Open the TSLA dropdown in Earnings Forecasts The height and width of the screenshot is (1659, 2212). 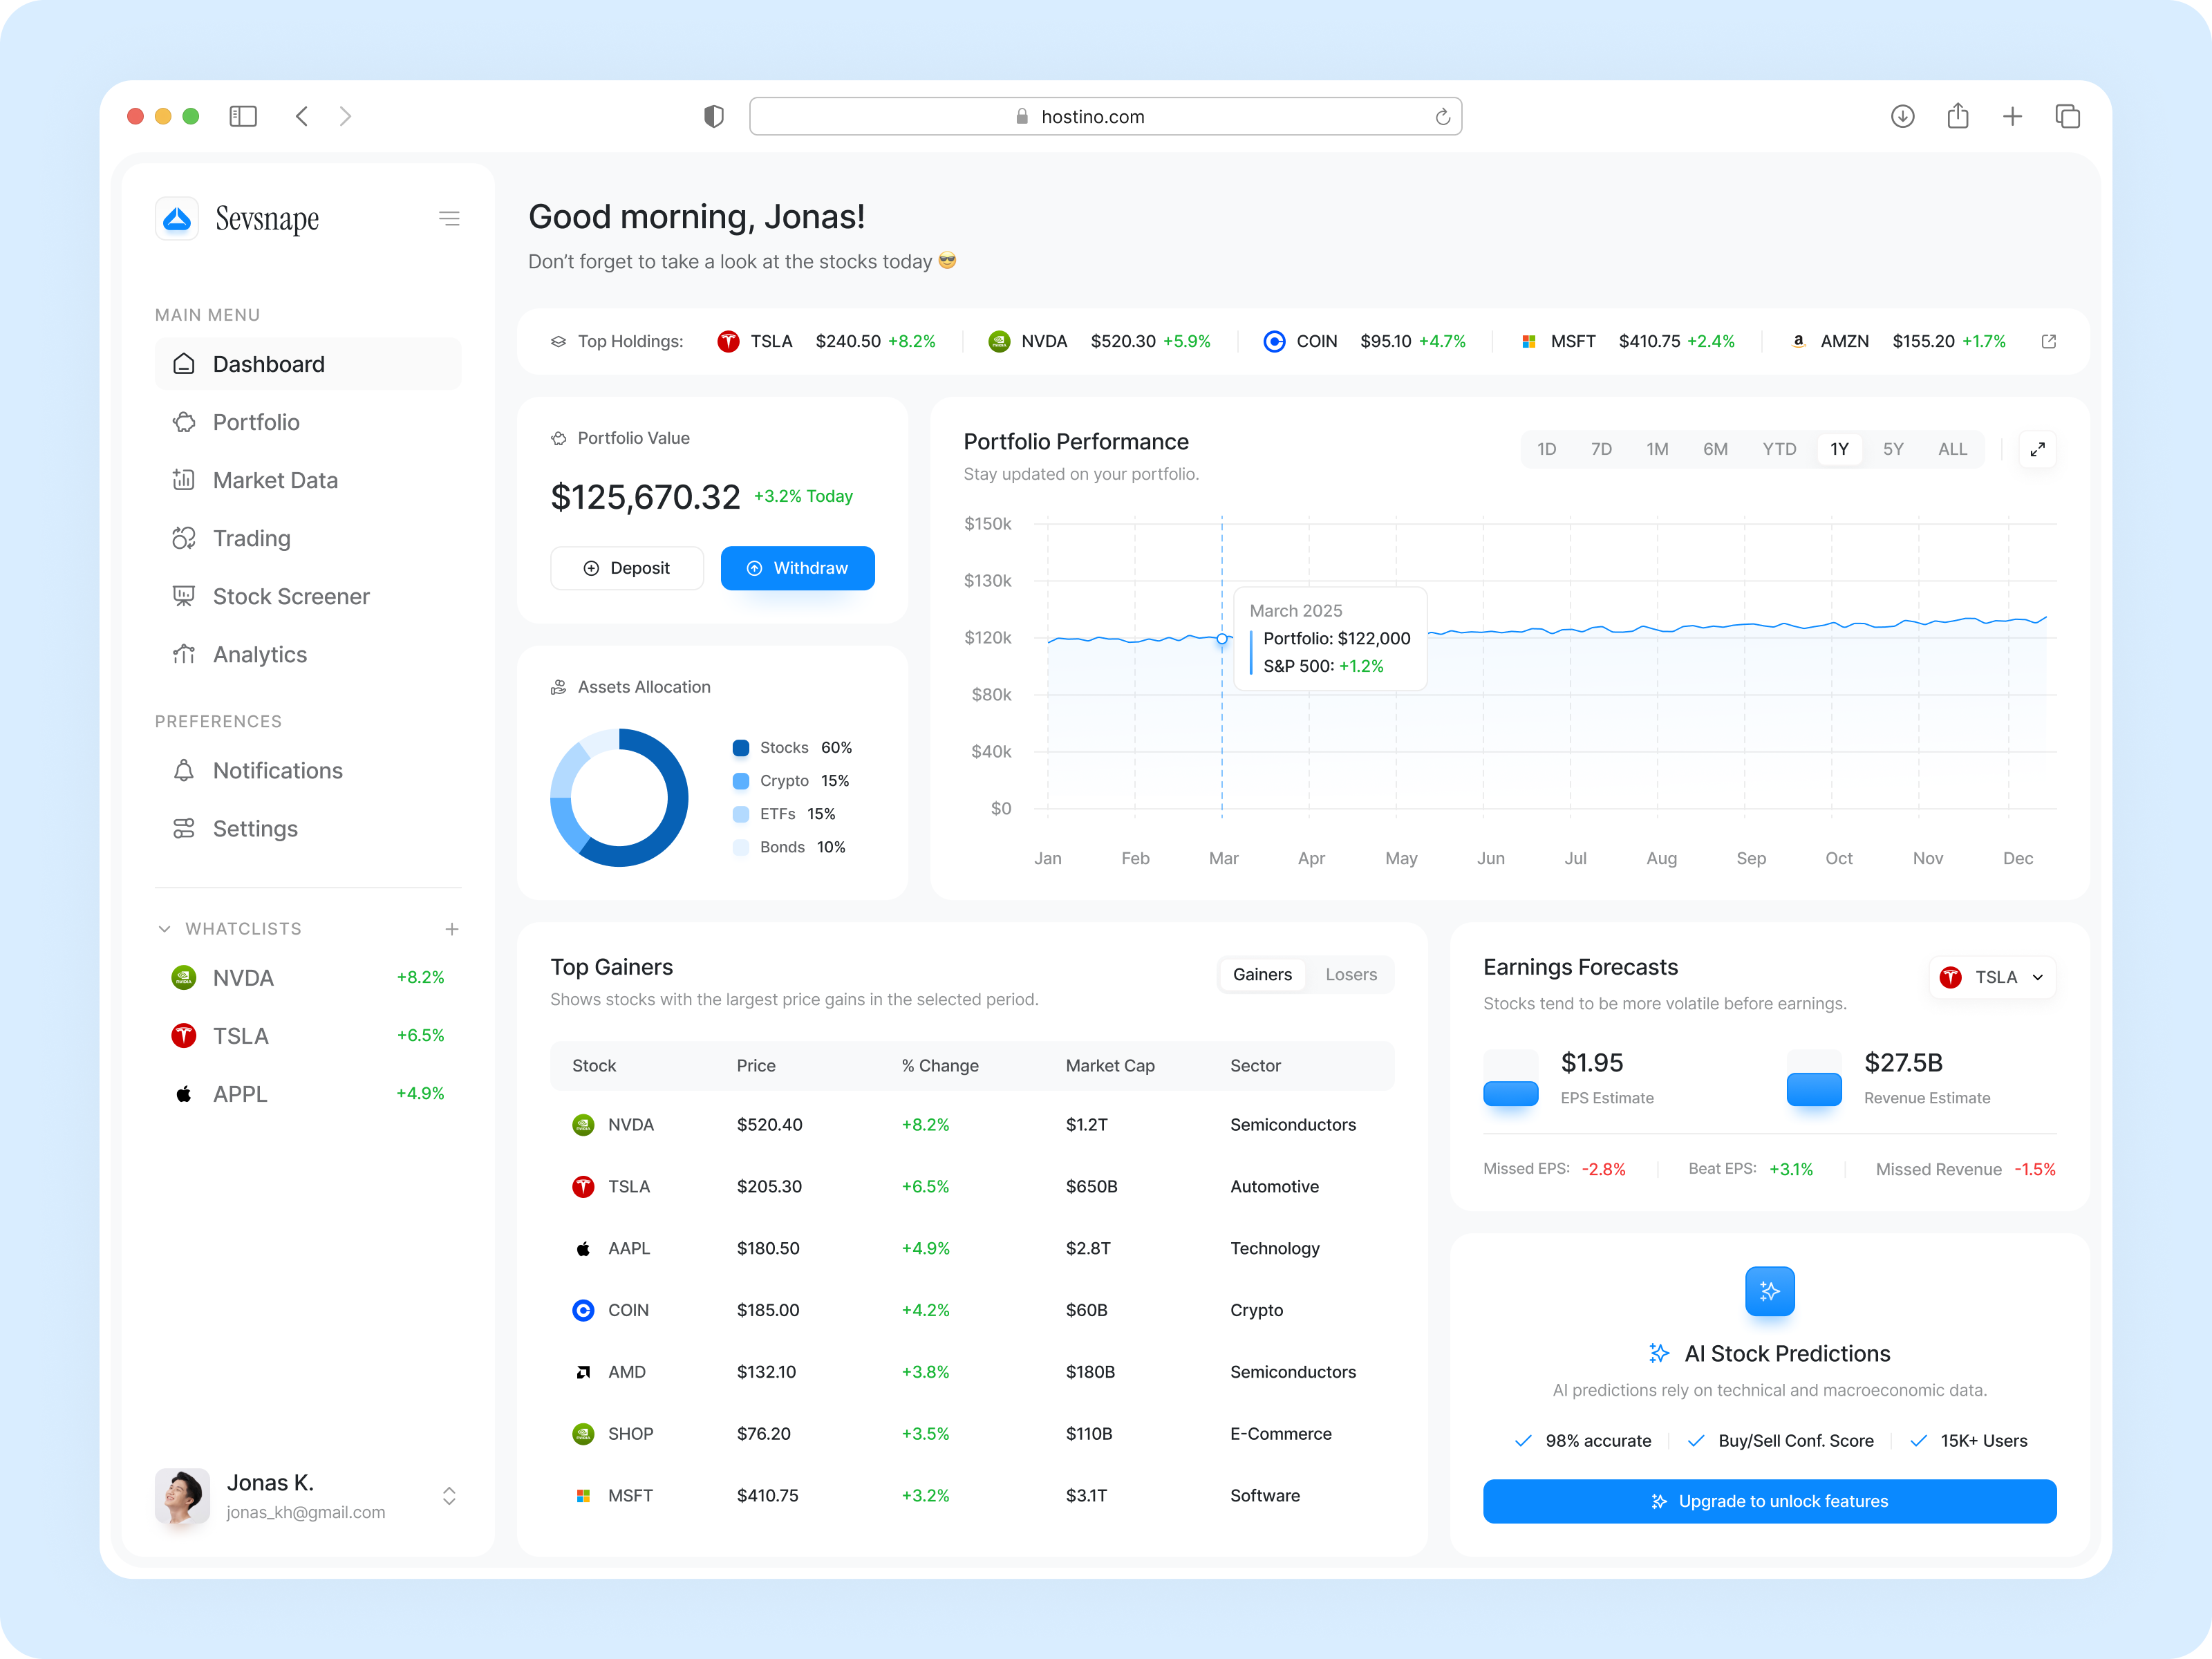click(1992, 977)
